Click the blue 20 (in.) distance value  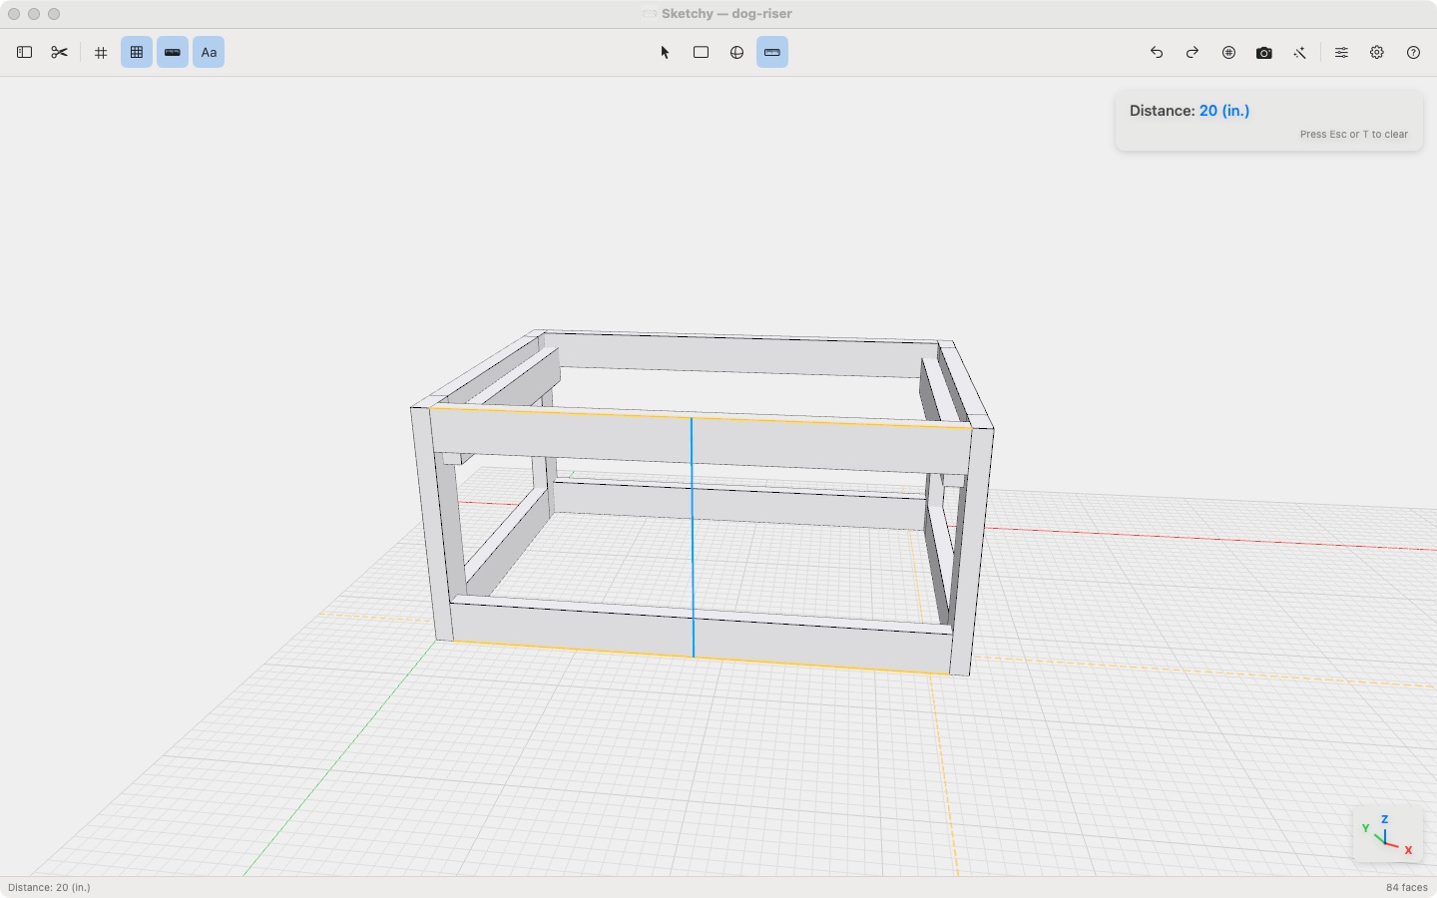tap(1224, 111)
